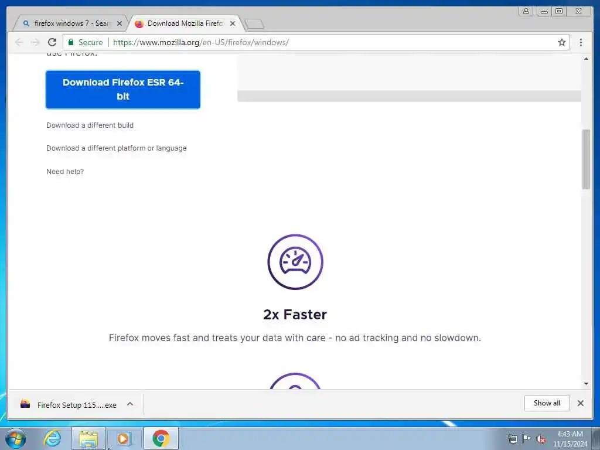Image resolution: width=600 pixels, height=450 pixels.
Task: Click Download Firefox ESR 64-bit button
Action: pyautogui.click(x=123, y=90)
